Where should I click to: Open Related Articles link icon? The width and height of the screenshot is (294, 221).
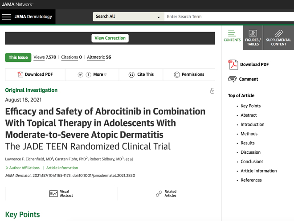pyautogui.click(x=159, y=193)
